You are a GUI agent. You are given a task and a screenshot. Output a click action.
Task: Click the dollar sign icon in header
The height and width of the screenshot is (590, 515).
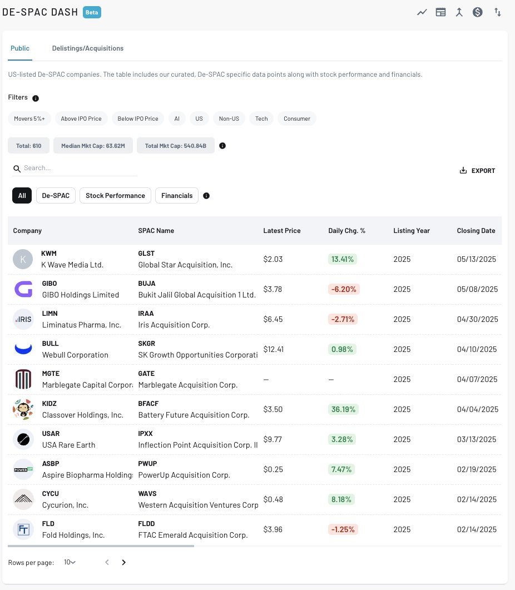click(477, 12)
